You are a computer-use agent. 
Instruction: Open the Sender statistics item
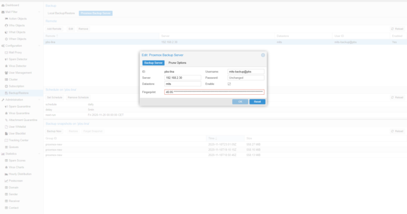click(13, 194)
